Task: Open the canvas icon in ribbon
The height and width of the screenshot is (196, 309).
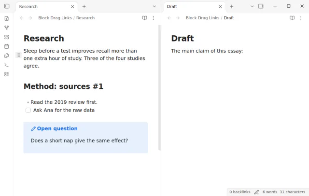Action: tap(6, 37)
